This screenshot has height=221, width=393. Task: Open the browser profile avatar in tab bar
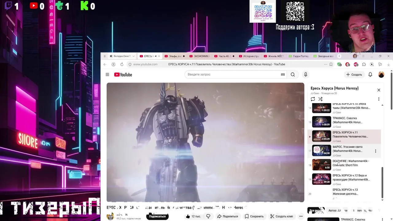tap(355, 56)
